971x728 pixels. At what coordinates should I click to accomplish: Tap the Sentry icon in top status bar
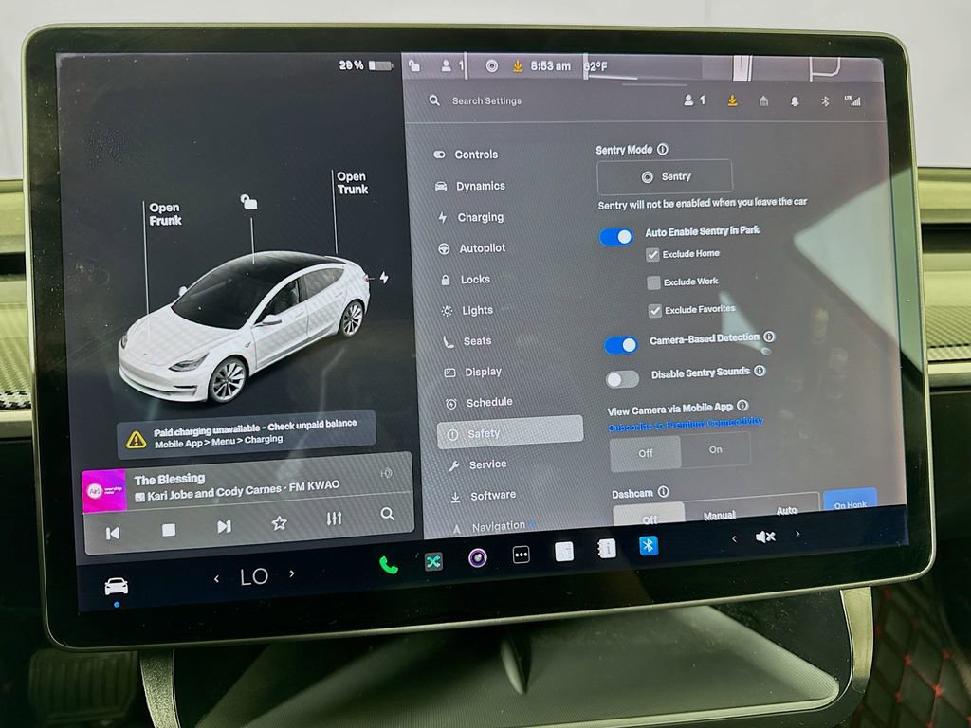coord(492,65)
